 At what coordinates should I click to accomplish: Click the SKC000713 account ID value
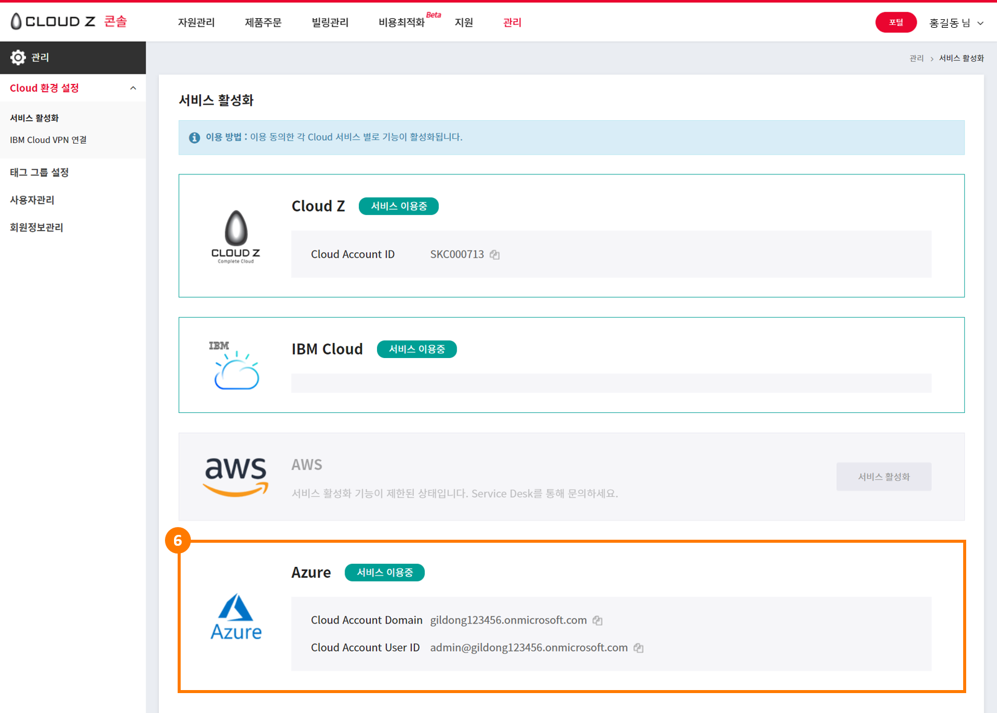pos(457,255)
